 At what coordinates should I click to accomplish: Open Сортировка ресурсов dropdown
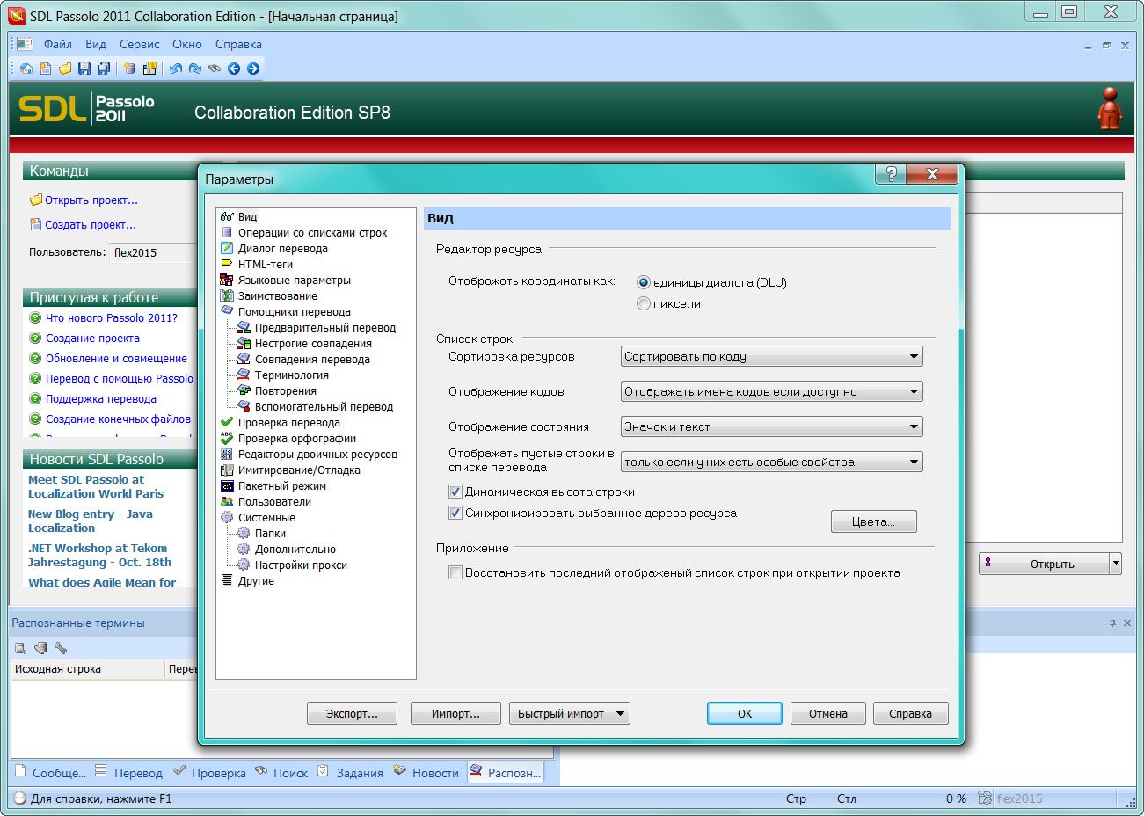(x=771, y=356)
